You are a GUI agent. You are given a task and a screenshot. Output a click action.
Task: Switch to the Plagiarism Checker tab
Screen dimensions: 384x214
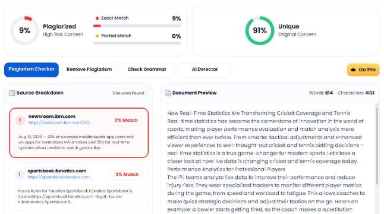32,70
